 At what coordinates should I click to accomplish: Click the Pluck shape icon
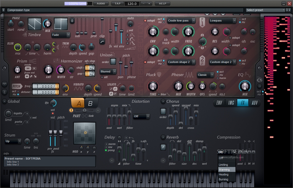[159, 75]
